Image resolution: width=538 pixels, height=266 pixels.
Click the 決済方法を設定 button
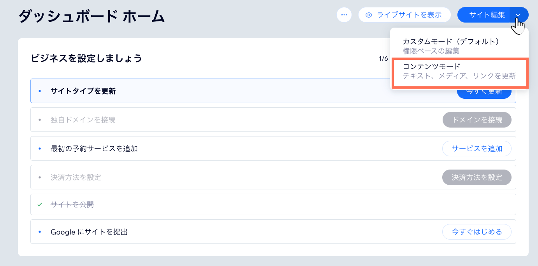tap(477, 177)
